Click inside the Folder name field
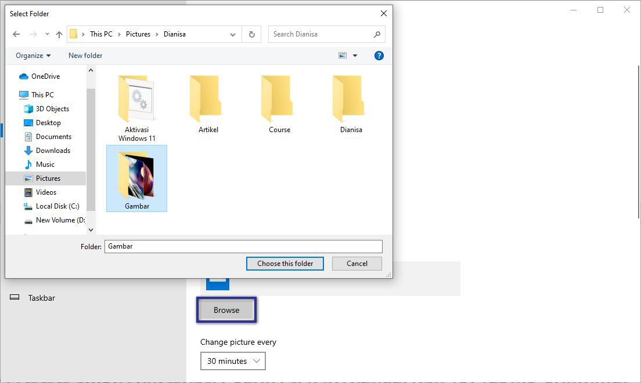The image size is (641, 383). click(243, 246)
